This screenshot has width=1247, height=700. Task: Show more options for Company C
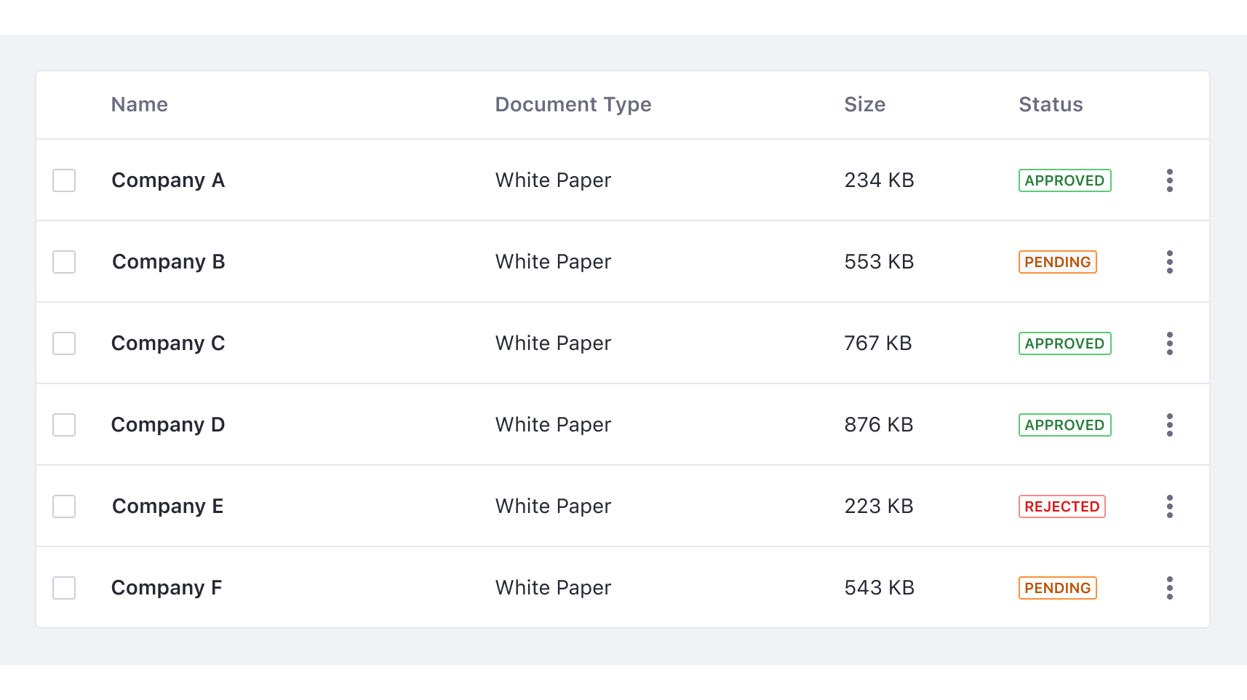click(1169, 343)
